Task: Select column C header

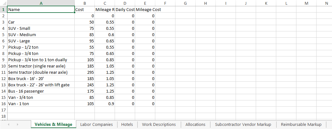Action: pyautogui.click(x=105, y=3)
